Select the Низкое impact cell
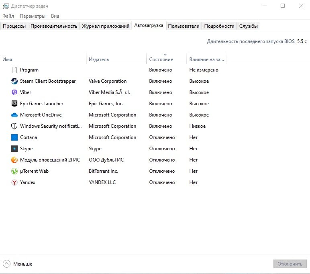This screenshot has height=274, width=310. click(198, 126)
